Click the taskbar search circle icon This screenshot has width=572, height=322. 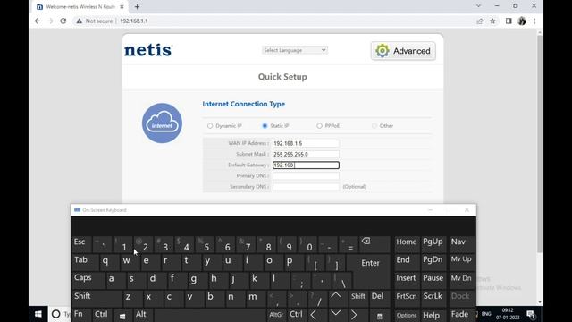point(55,314)
